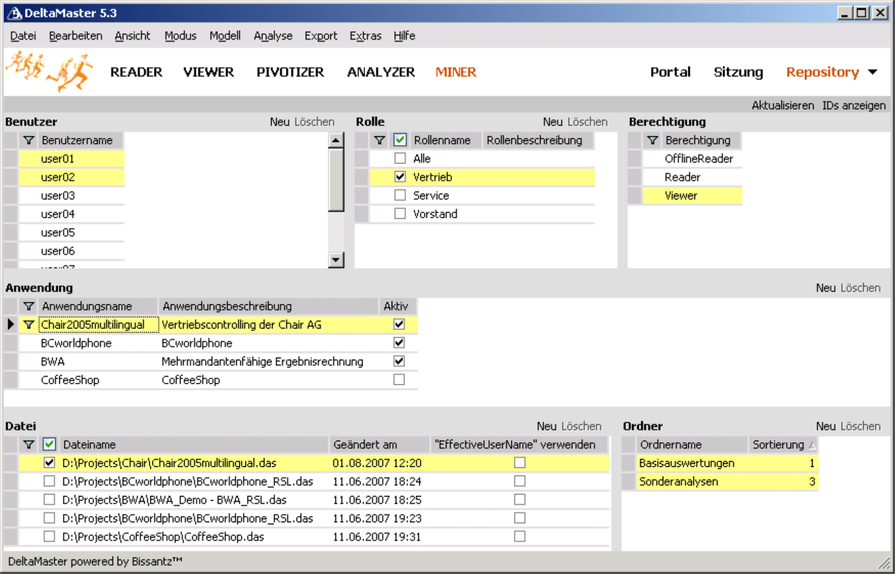895x574 pixels.
Task: Click the Benutzer list scroll-up arrow
Action: [x=336, y=140]
